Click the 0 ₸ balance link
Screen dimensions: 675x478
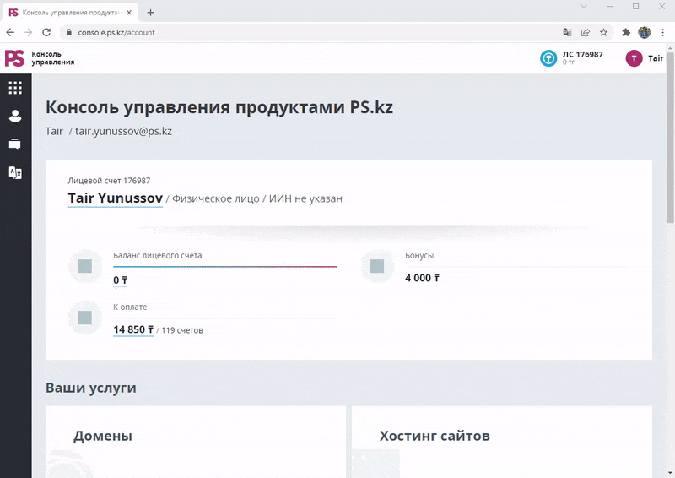(120, 280)
